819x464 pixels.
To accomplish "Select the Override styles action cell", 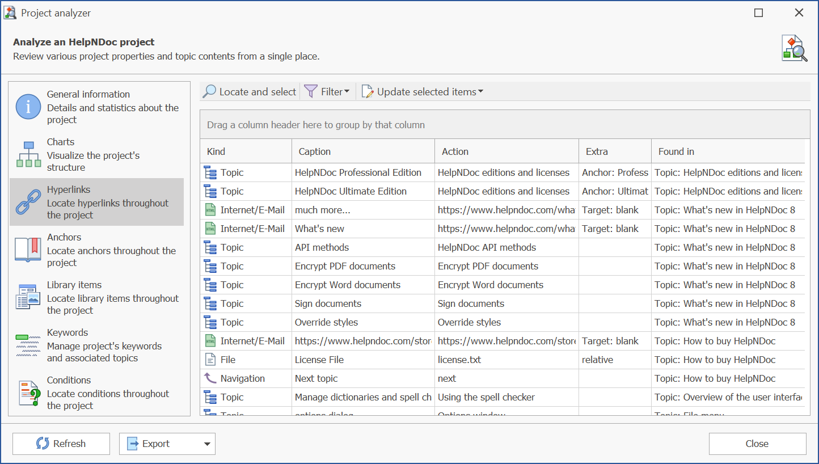I will coord(506,322).
